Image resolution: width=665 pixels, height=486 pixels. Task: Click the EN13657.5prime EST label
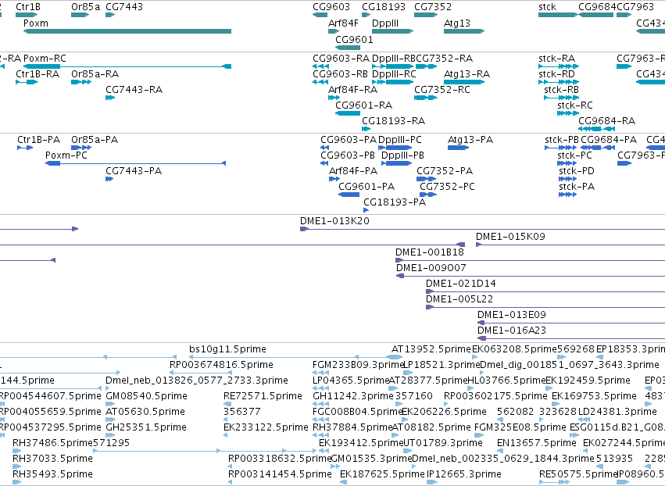pyautogui.click(x=537, y=444)
